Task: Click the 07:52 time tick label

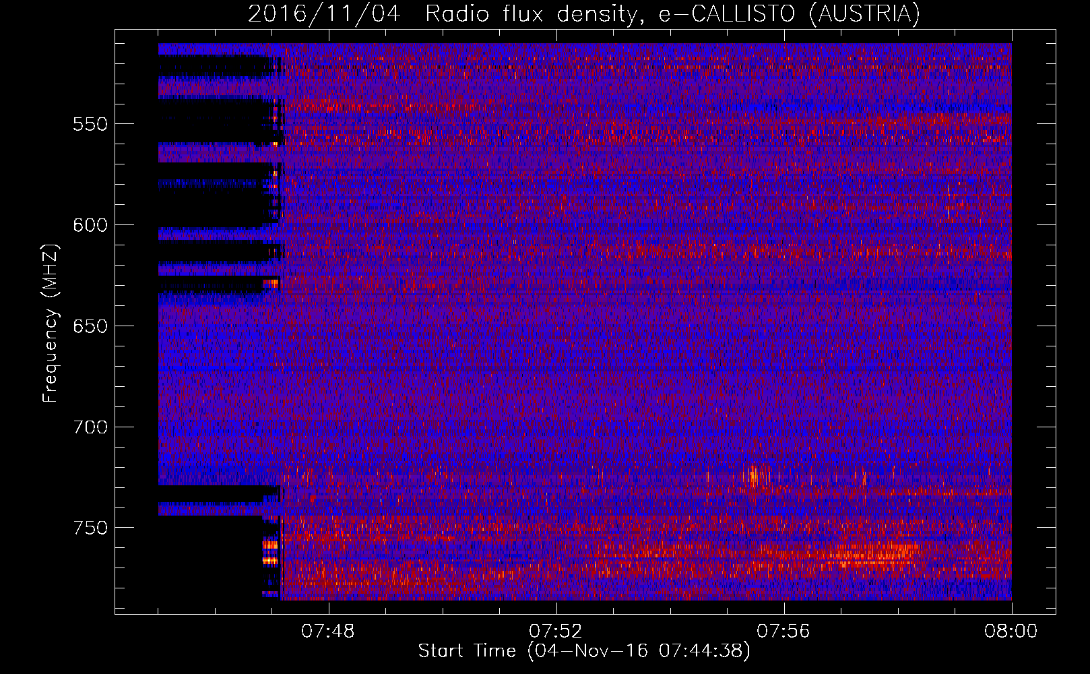Action: [556, 632]
